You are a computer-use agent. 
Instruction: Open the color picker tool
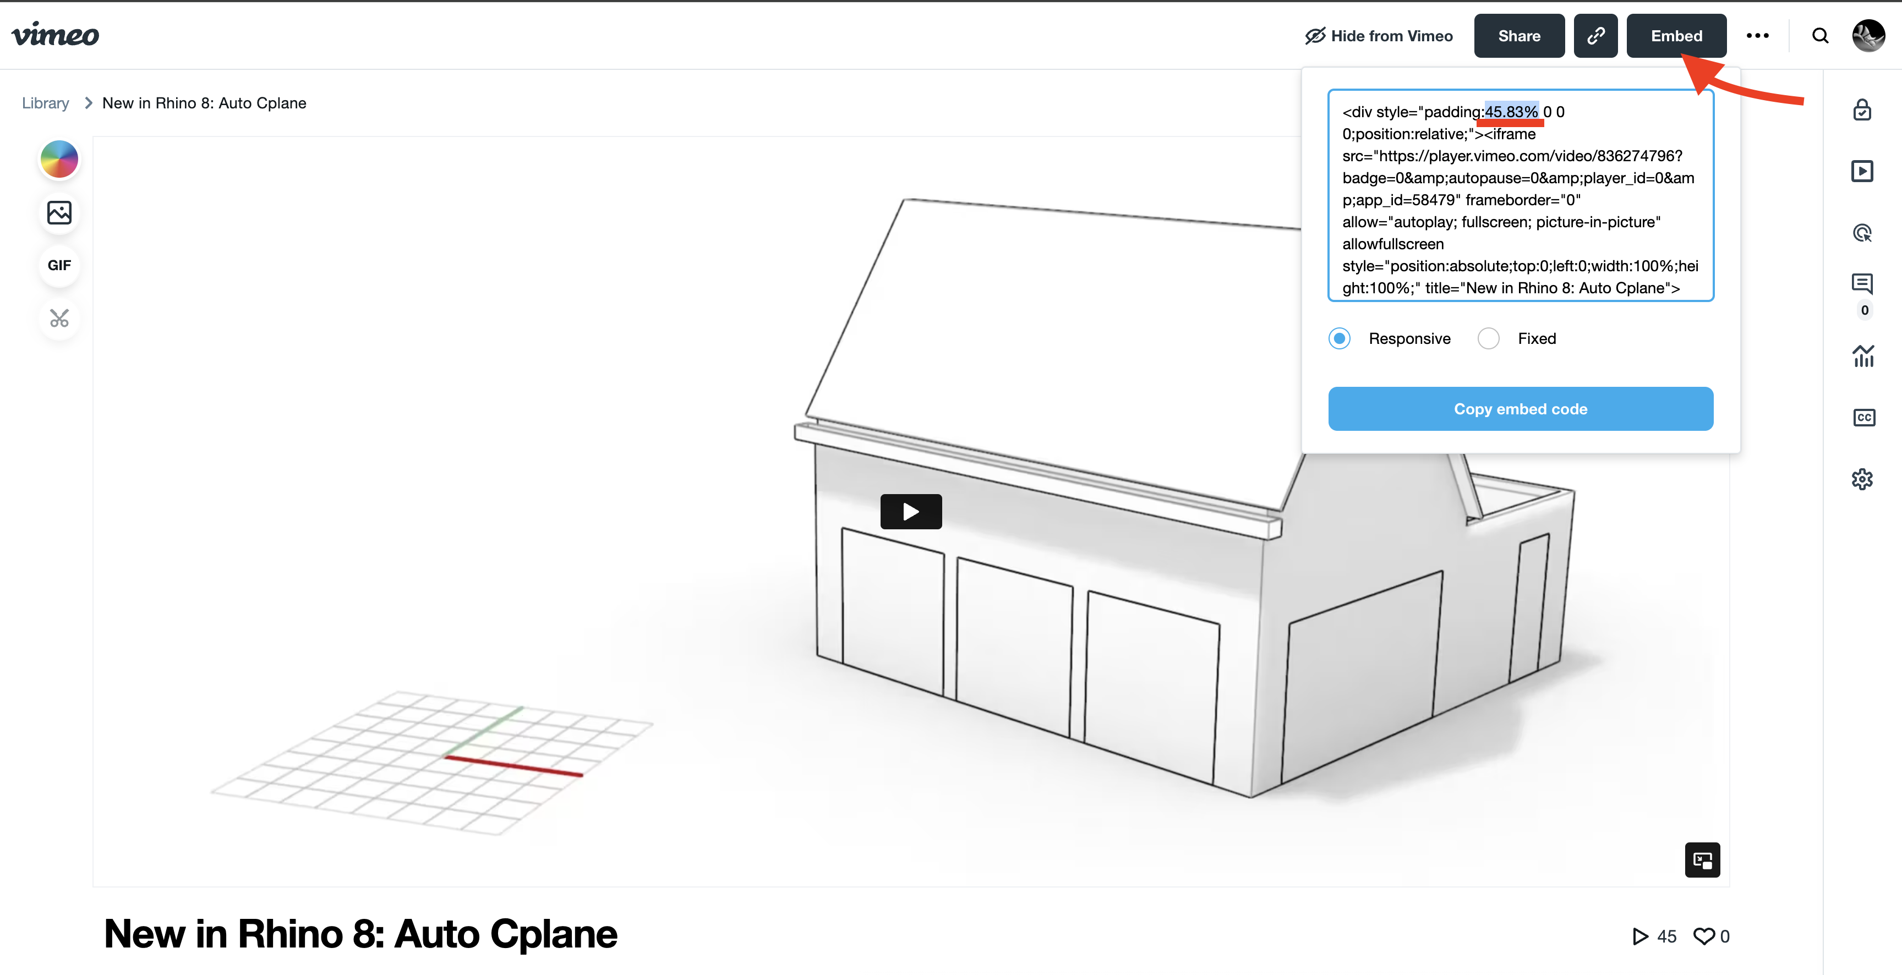(58, 159)
